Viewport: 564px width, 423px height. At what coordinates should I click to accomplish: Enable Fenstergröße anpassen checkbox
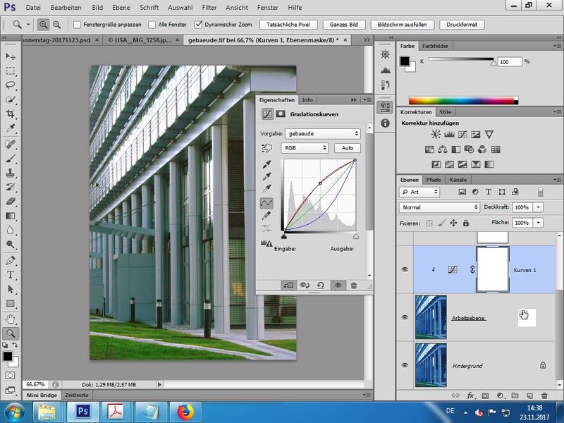pos(77,25)
